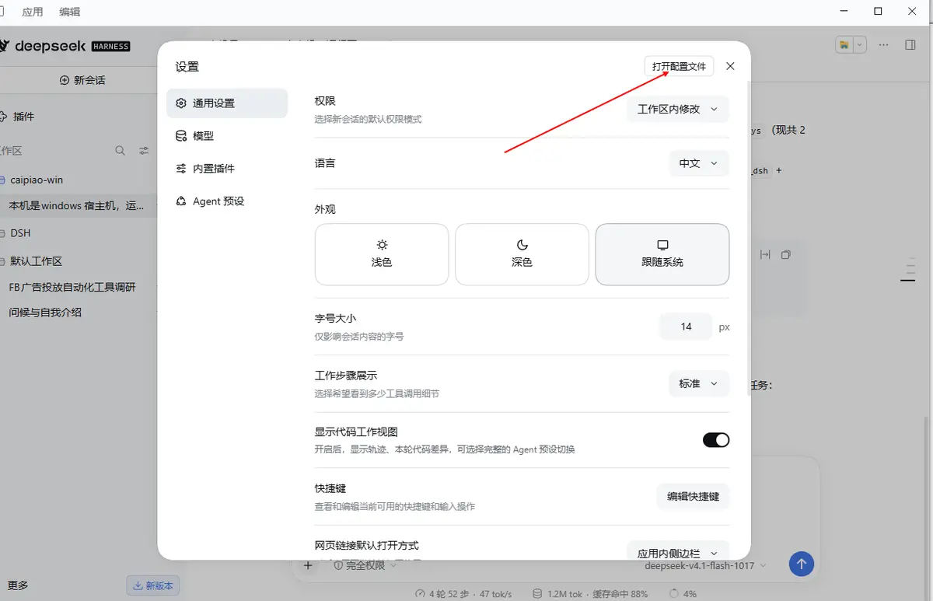Choose the 深色 dark appearance option
The width and height of the screenshot is (933, 601).
click(x=522, y=254)
